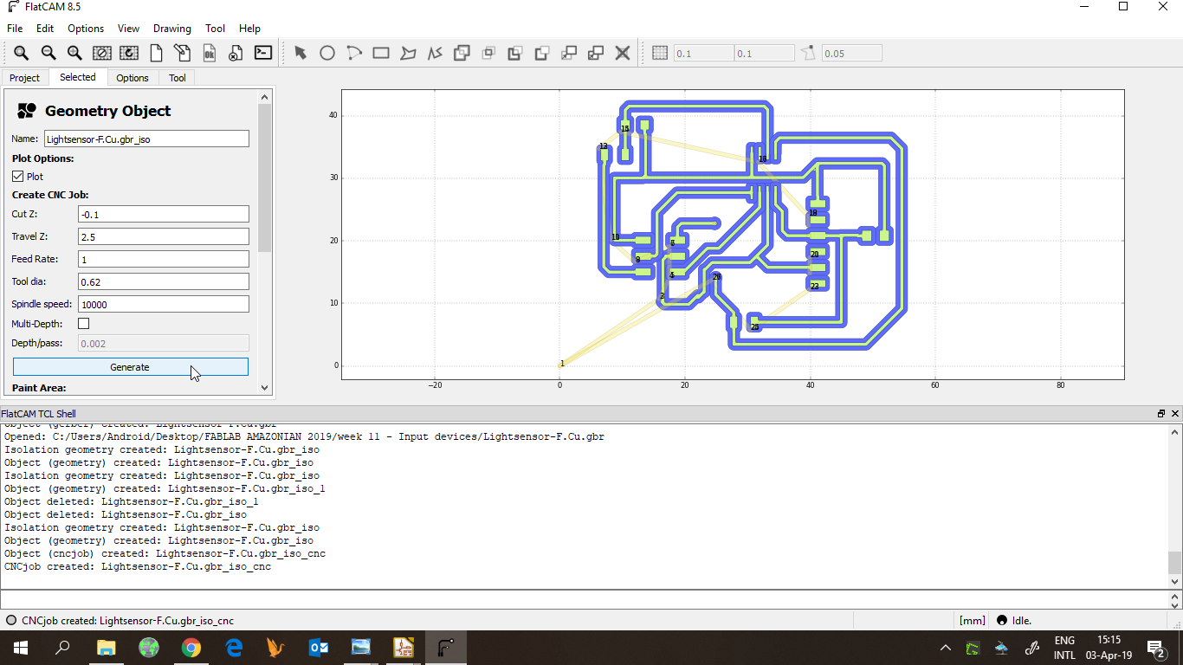Screen dimensions: 1183x665
Task: Switch to the Project tab
Action: click(x=24, y=78)
